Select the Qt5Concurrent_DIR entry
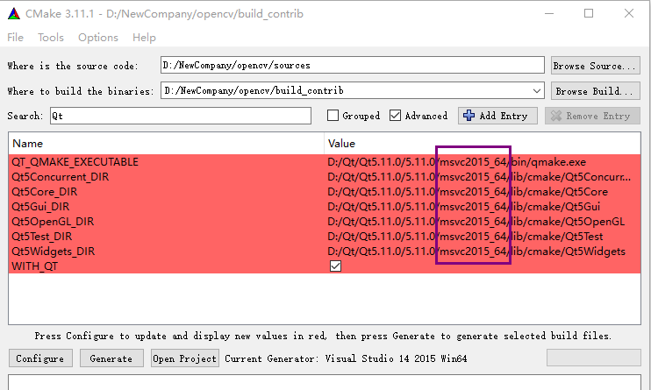The image size is (651, 390). [x=61, y=177]
